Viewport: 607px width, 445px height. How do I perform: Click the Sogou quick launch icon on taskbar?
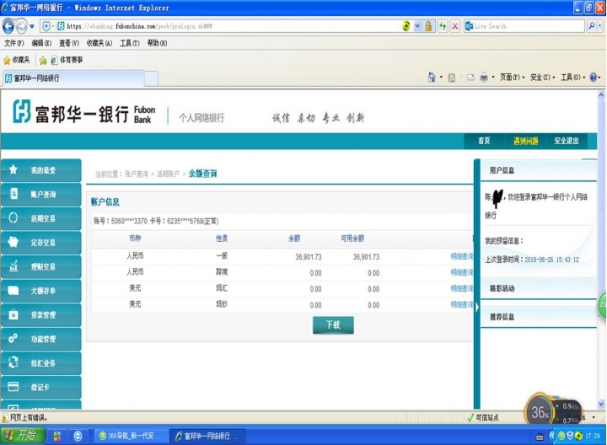(x=57, y=437)
